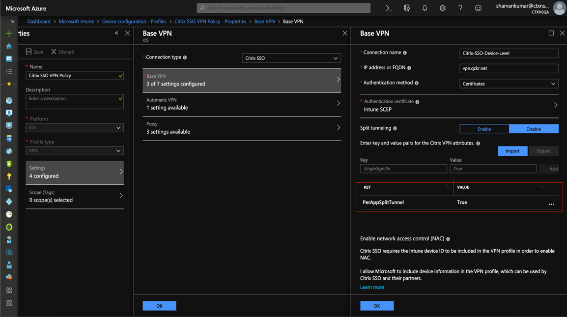Viewport: 567px width, 317px height.
Task: Toggle the Favorites star in the sidebar
Action: [x=8, y=83]
